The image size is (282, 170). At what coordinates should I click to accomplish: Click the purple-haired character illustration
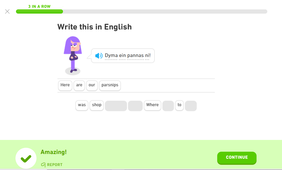tap(73, 56)
